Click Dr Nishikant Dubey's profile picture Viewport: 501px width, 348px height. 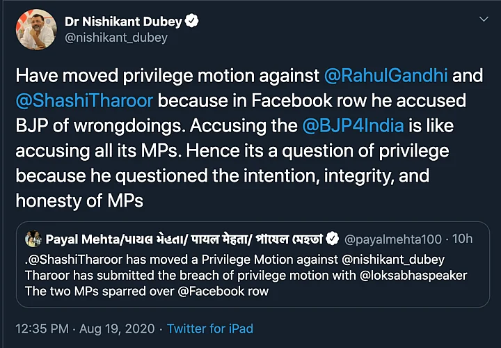point(35,29)
